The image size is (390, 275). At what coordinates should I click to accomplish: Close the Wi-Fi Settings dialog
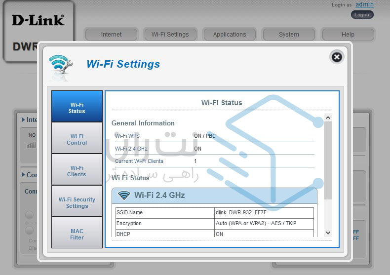(336, 57)
